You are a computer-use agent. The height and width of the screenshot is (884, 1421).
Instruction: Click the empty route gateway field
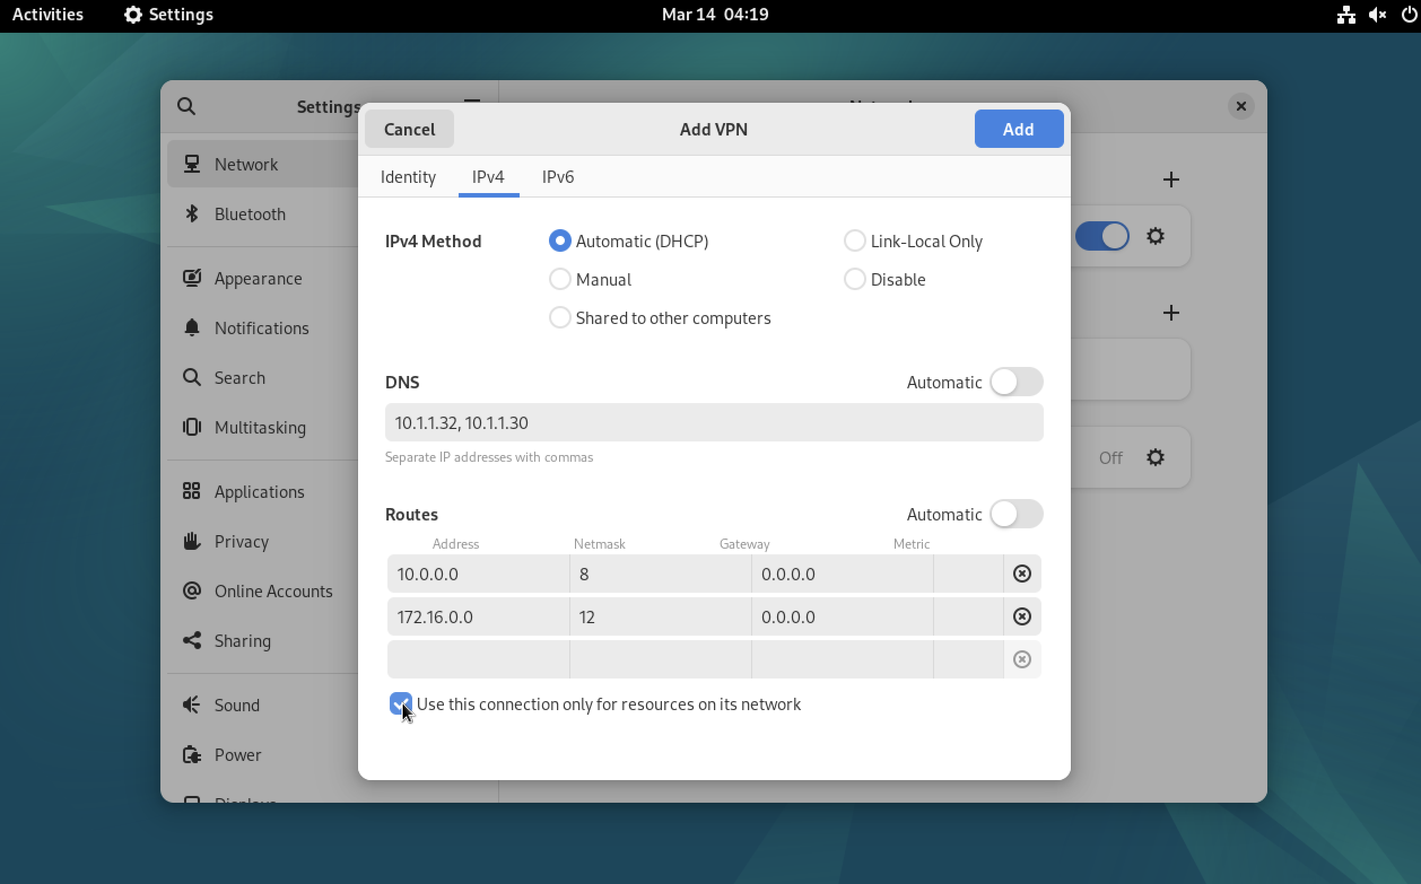842,659
